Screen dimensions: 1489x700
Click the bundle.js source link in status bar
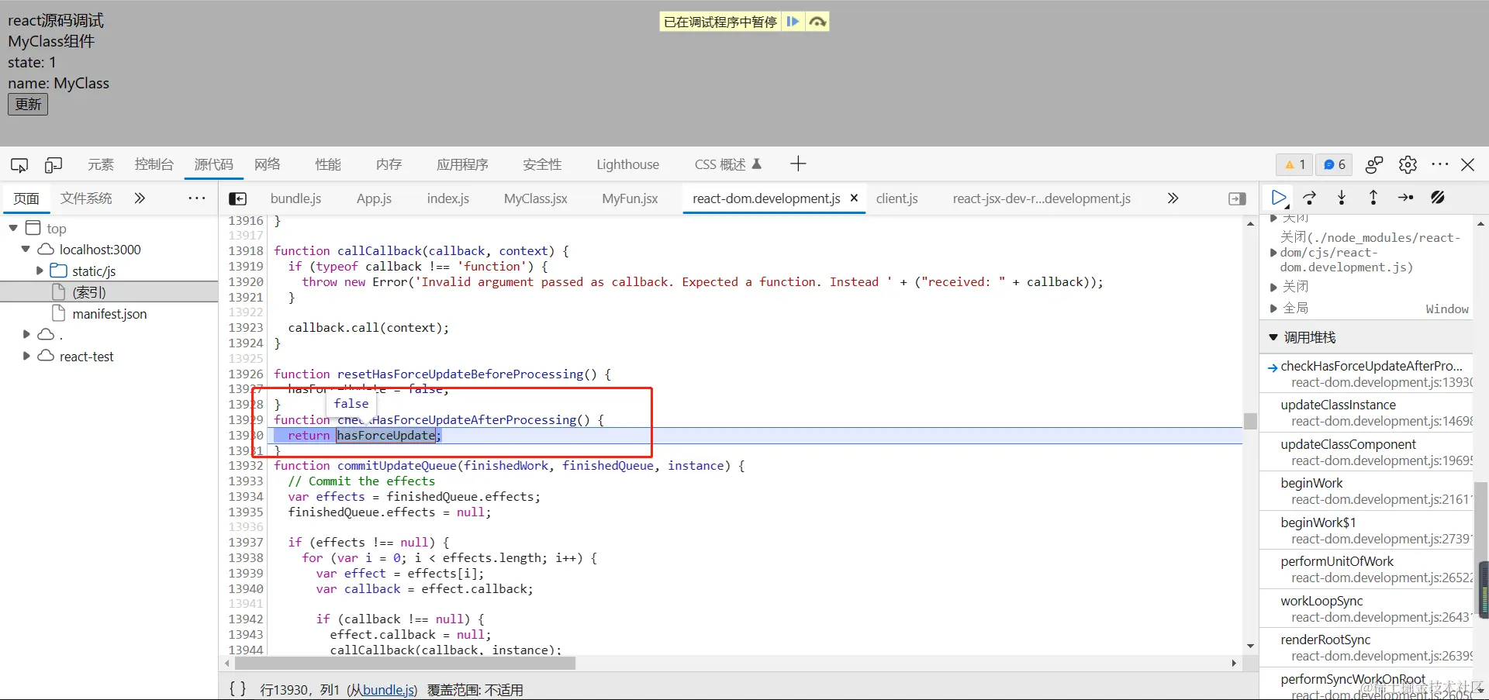point(388,690)
